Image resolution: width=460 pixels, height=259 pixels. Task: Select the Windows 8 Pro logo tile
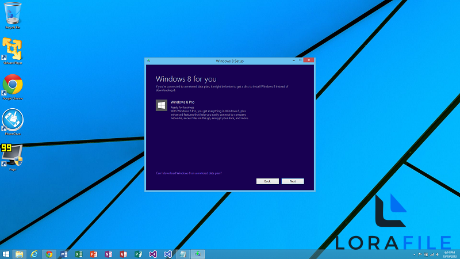[x=162, y=105]
